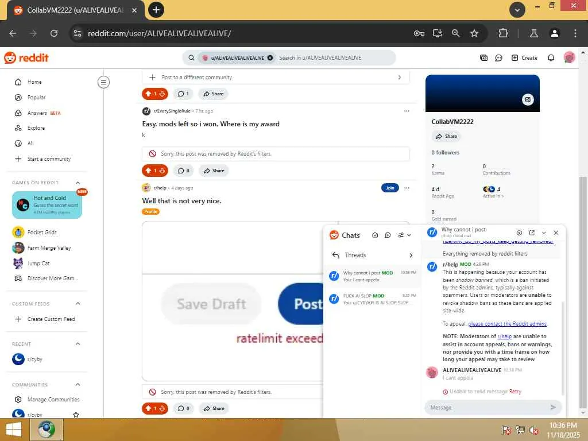Downvote the r/EverySingleRule post
The width and height of the screenshot is (588, 441).
click(x=162, y=171)
